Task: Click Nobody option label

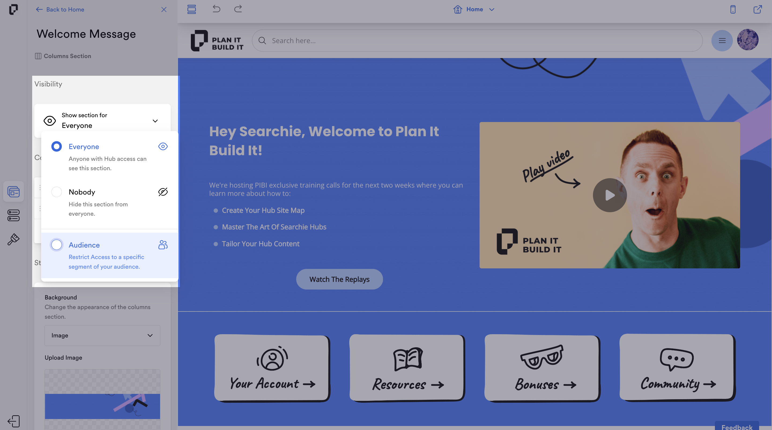Action: (x=82, y=192)
